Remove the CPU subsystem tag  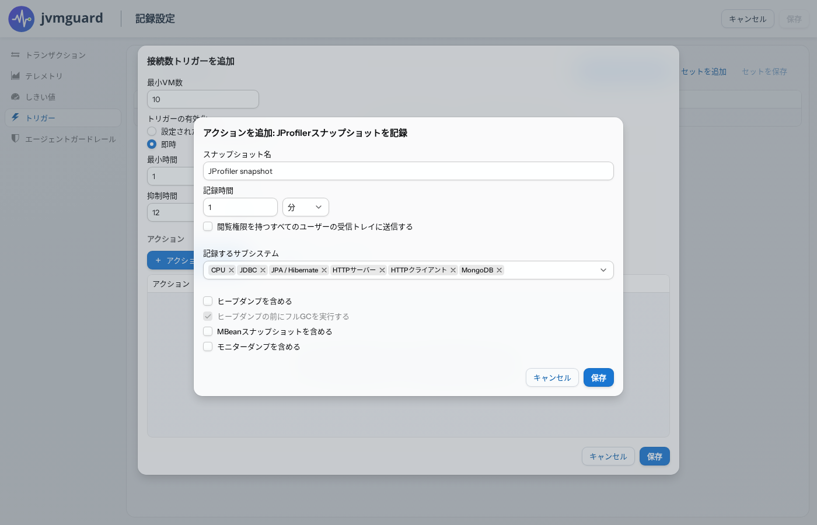tap(231, 270)
